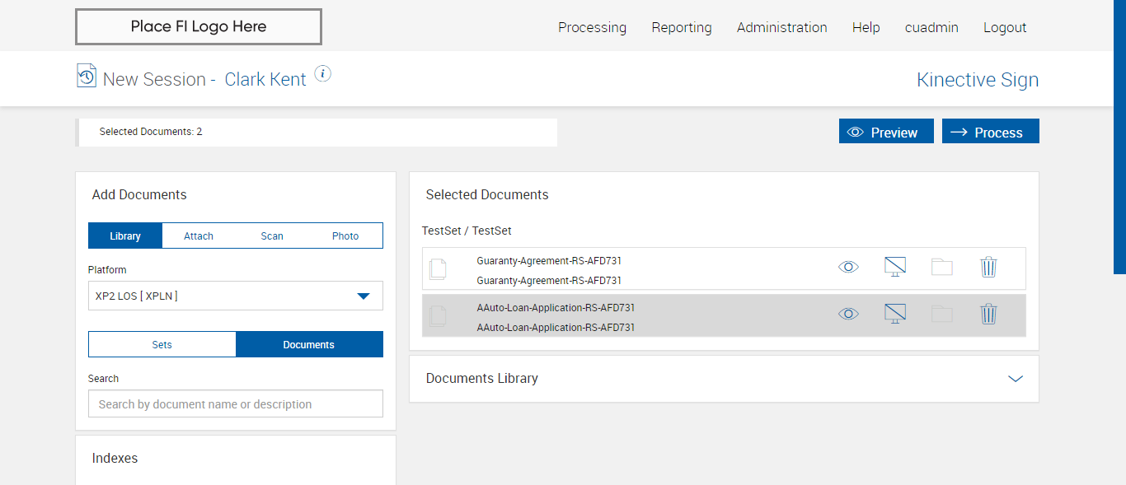
Task: Remove AAuto-Loan-Application with its trash icon
Action: (x=988, y=314)
